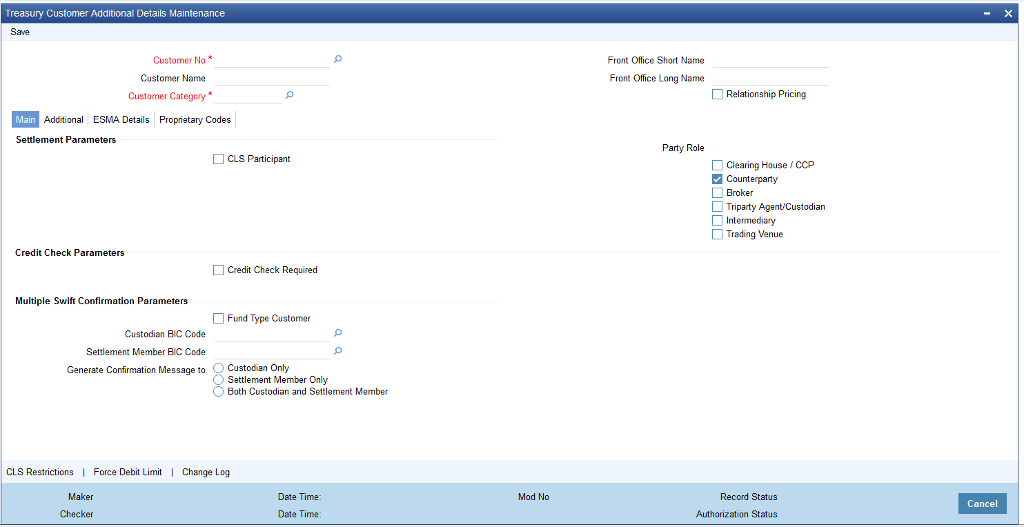This screenshot has width=1024, height=527.
Task: Close the Treasury Customer Additional Details window
Action: tap(1008, 13)
